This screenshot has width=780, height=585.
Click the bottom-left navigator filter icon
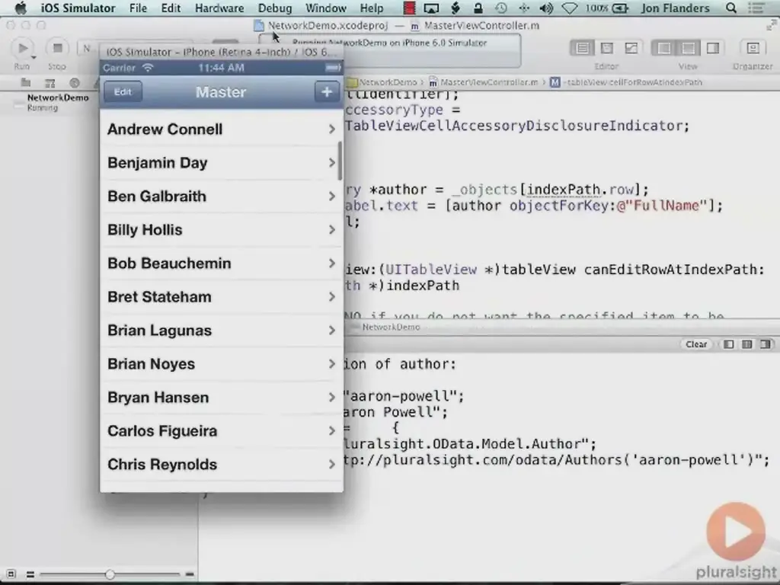(11, 574)
